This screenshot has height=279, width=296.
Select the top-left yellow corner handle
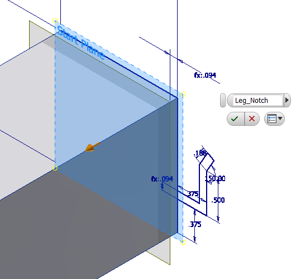pos(55,21)
